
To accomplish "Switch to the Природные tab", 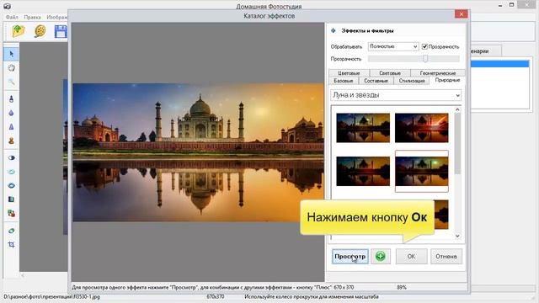I will 447,80.
